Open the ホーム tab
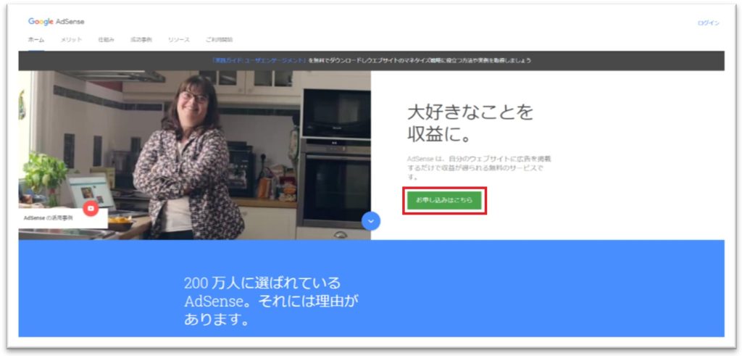Image resolution: width=742 pixels, height=356 pixels. click(x=36, y=40)
